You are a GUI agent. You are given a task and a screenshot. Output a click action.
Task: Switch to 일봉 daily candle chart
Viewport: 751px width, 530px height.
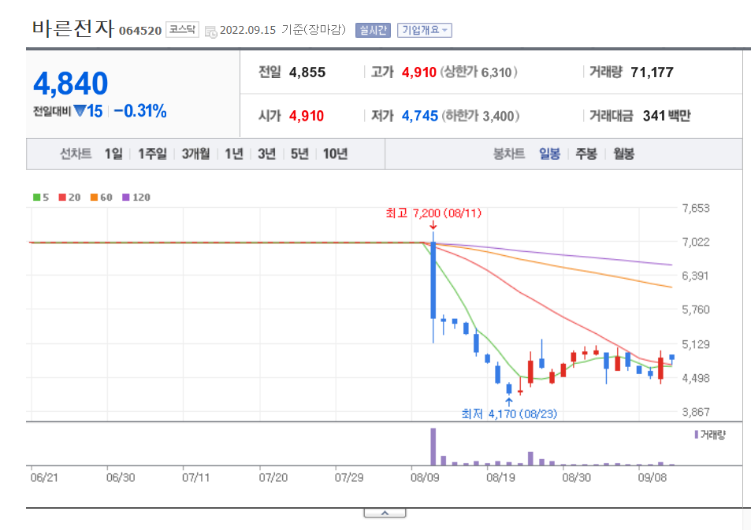[x=549, y=154]
